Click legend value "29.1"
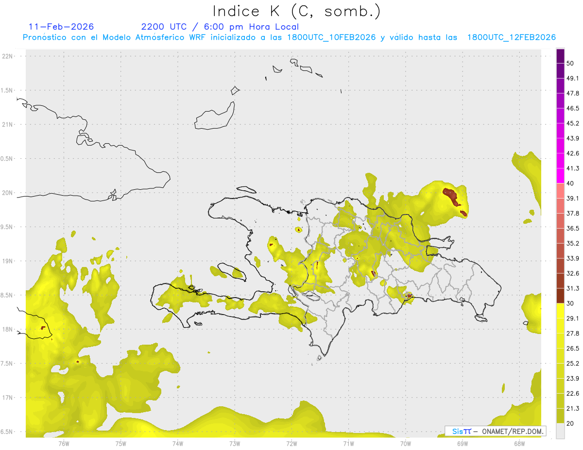The image size is (583, 450). point(573,318)
